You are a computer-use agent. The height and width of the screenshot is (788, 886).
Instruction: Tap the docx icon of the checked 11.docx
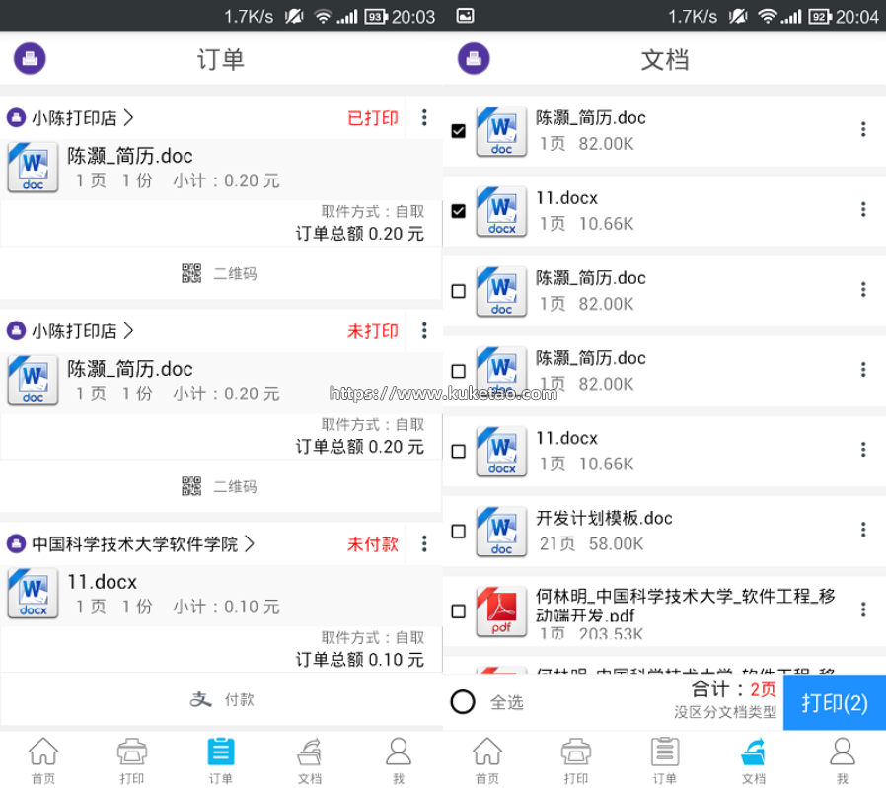pos(501,211)
